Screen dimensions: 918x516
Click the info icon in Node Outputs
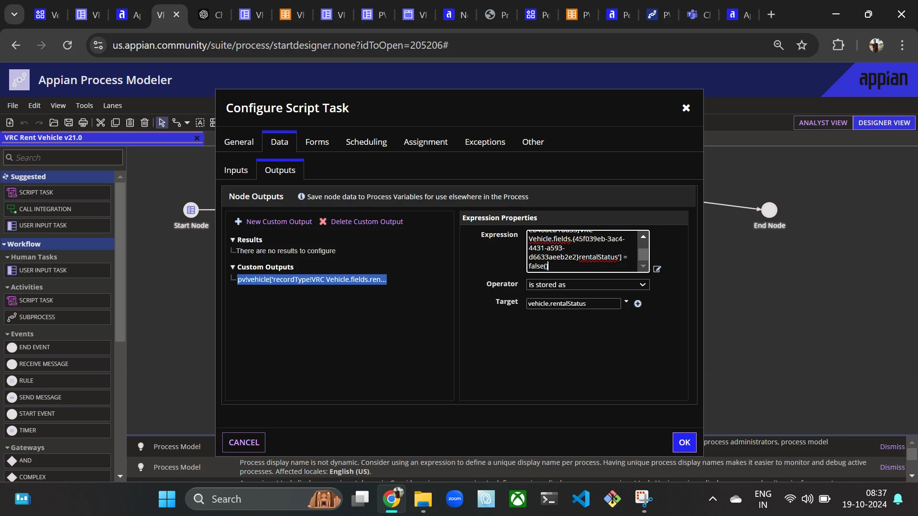pyautogui.click(x=301, y=196)
